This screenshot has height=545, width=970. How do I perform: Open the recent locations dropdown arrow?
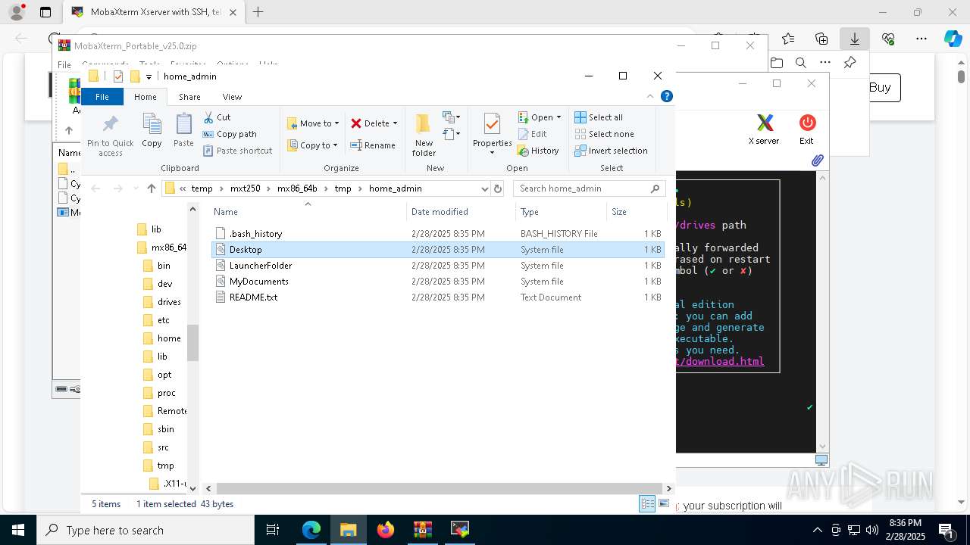(x=136, y=188)
